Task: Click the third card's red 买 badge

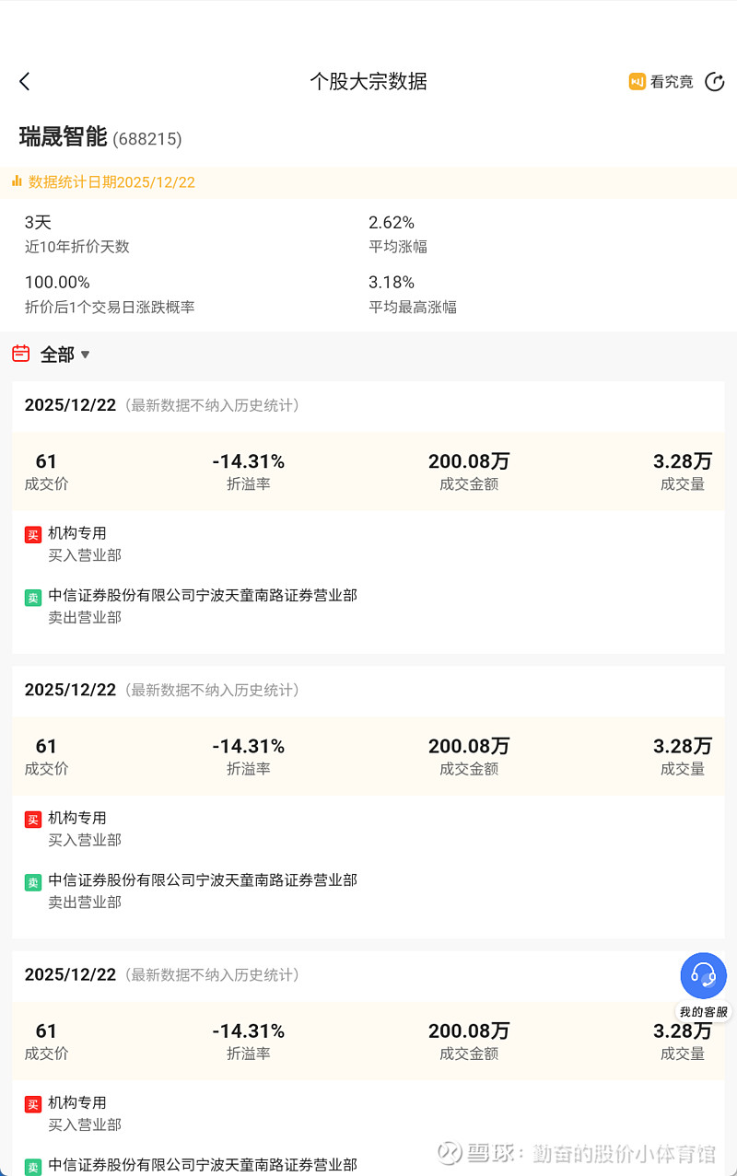Action: pos(33,1103)
